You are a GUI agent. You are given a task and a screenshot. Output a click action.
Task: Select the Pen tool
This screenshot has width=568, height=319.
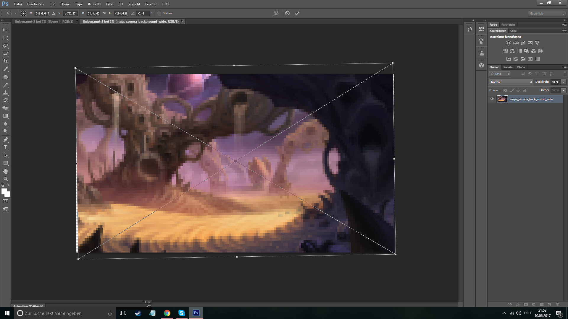pyautogui.click(x=6, y=140)
